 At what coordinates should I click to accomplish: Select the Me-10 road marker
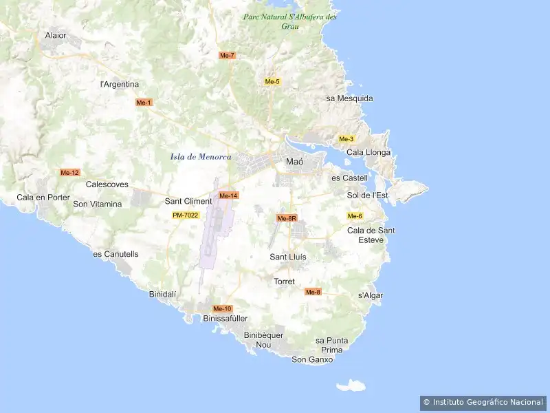pyautogui.click(x=222, y=308)
